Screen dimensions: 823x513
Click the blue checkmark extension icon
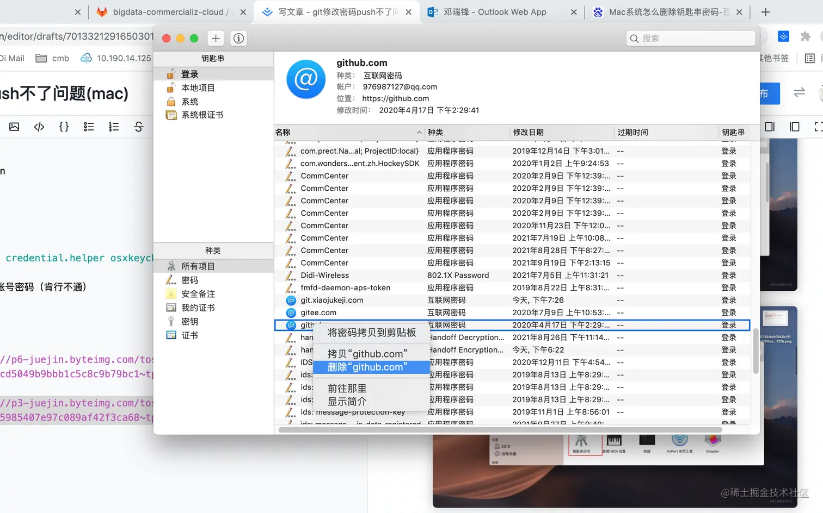784,36
